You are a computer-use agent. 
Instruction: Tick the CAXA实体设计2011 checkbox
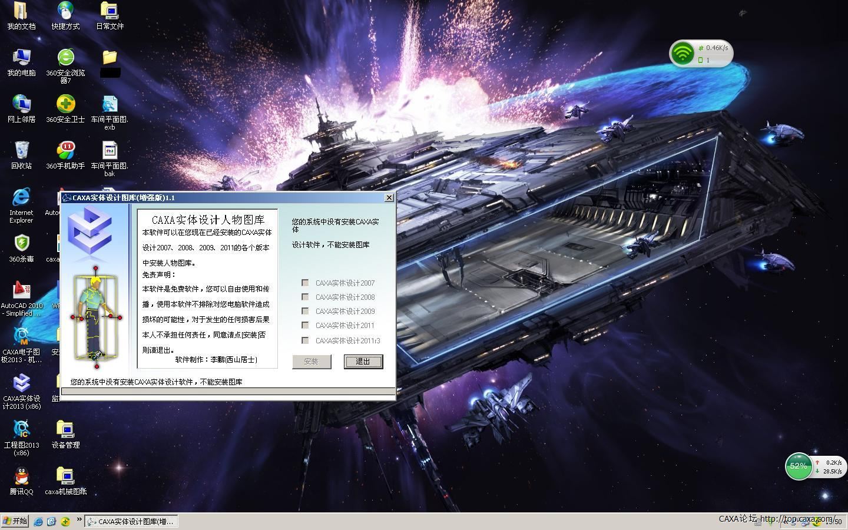[305, 325]
